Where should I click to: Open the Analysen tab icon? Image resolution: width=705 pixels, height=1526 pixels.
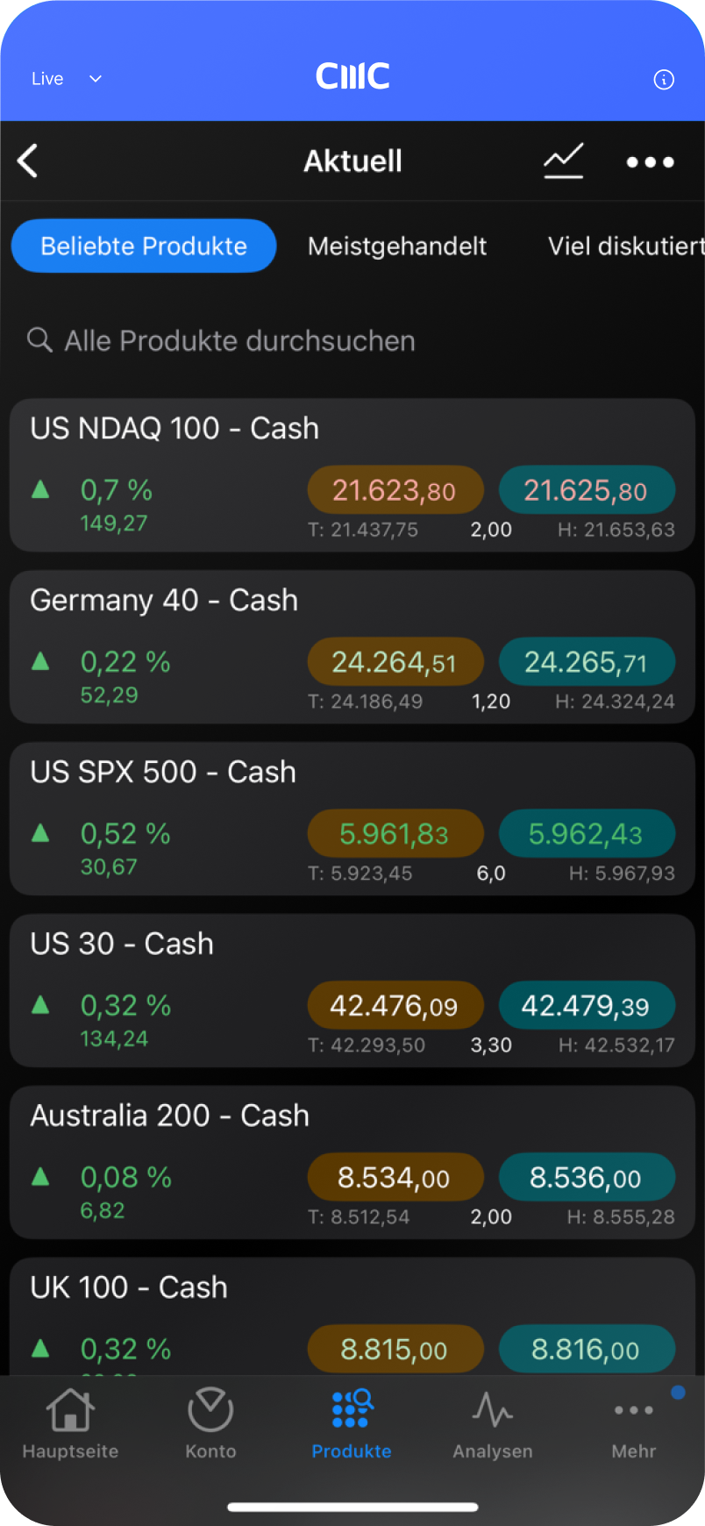pyautogui.click(x=492, y=1411)
